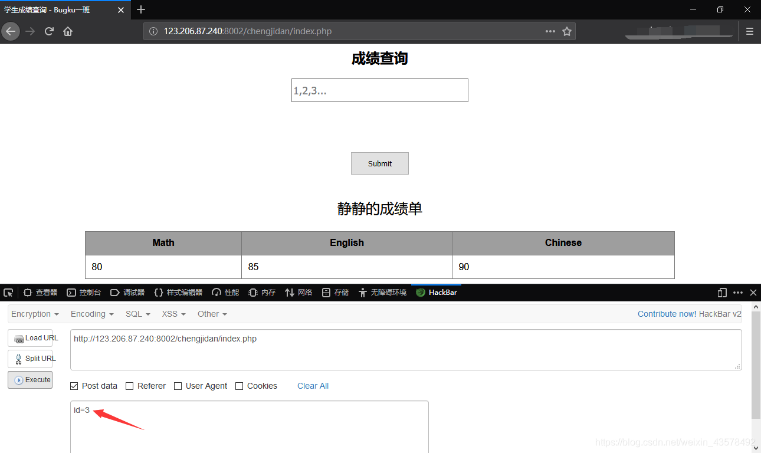The image size is (761, 453).
Task: Open the browser home page
Action: 68,31
